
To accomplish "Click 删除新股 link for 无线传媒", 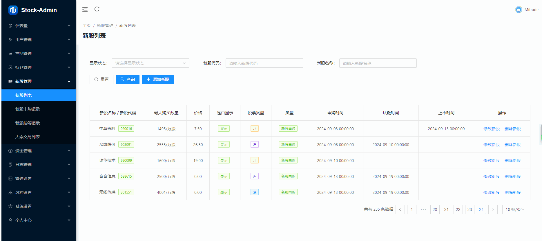I will (512, 192).
